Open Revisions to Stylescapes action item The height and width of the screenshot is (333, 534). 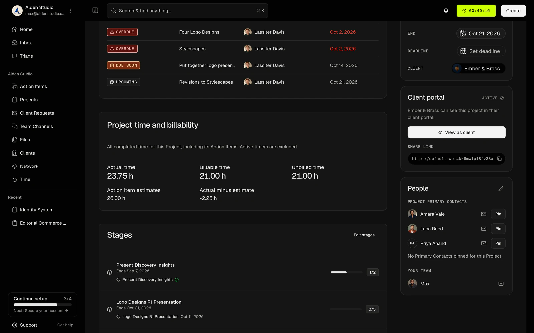206,82
